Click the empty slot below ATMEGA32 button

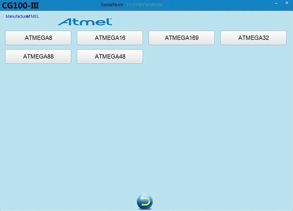pos(253,56)
